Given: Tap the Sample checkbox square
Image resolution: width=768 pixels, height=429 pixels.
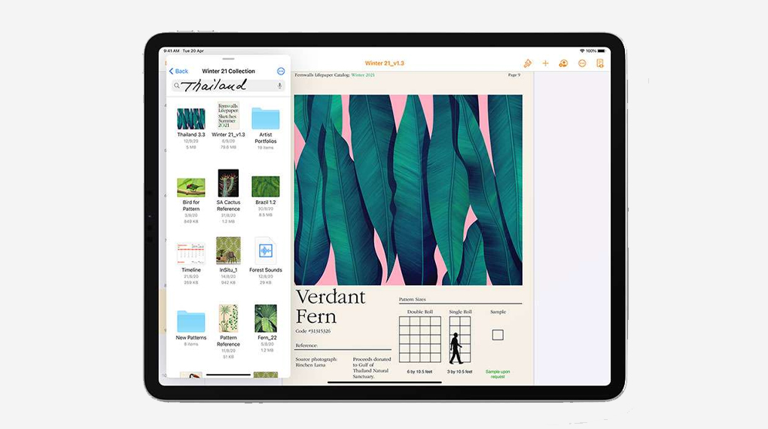Looking at the screenshot, I should tap(498, 335).
